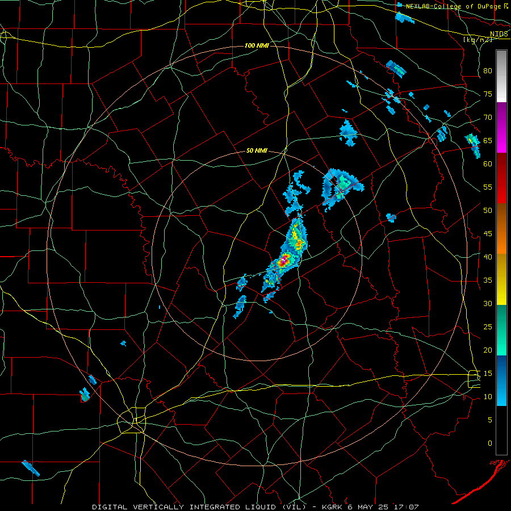Click the KGRK station identifier in caption

tap(331, 507)
